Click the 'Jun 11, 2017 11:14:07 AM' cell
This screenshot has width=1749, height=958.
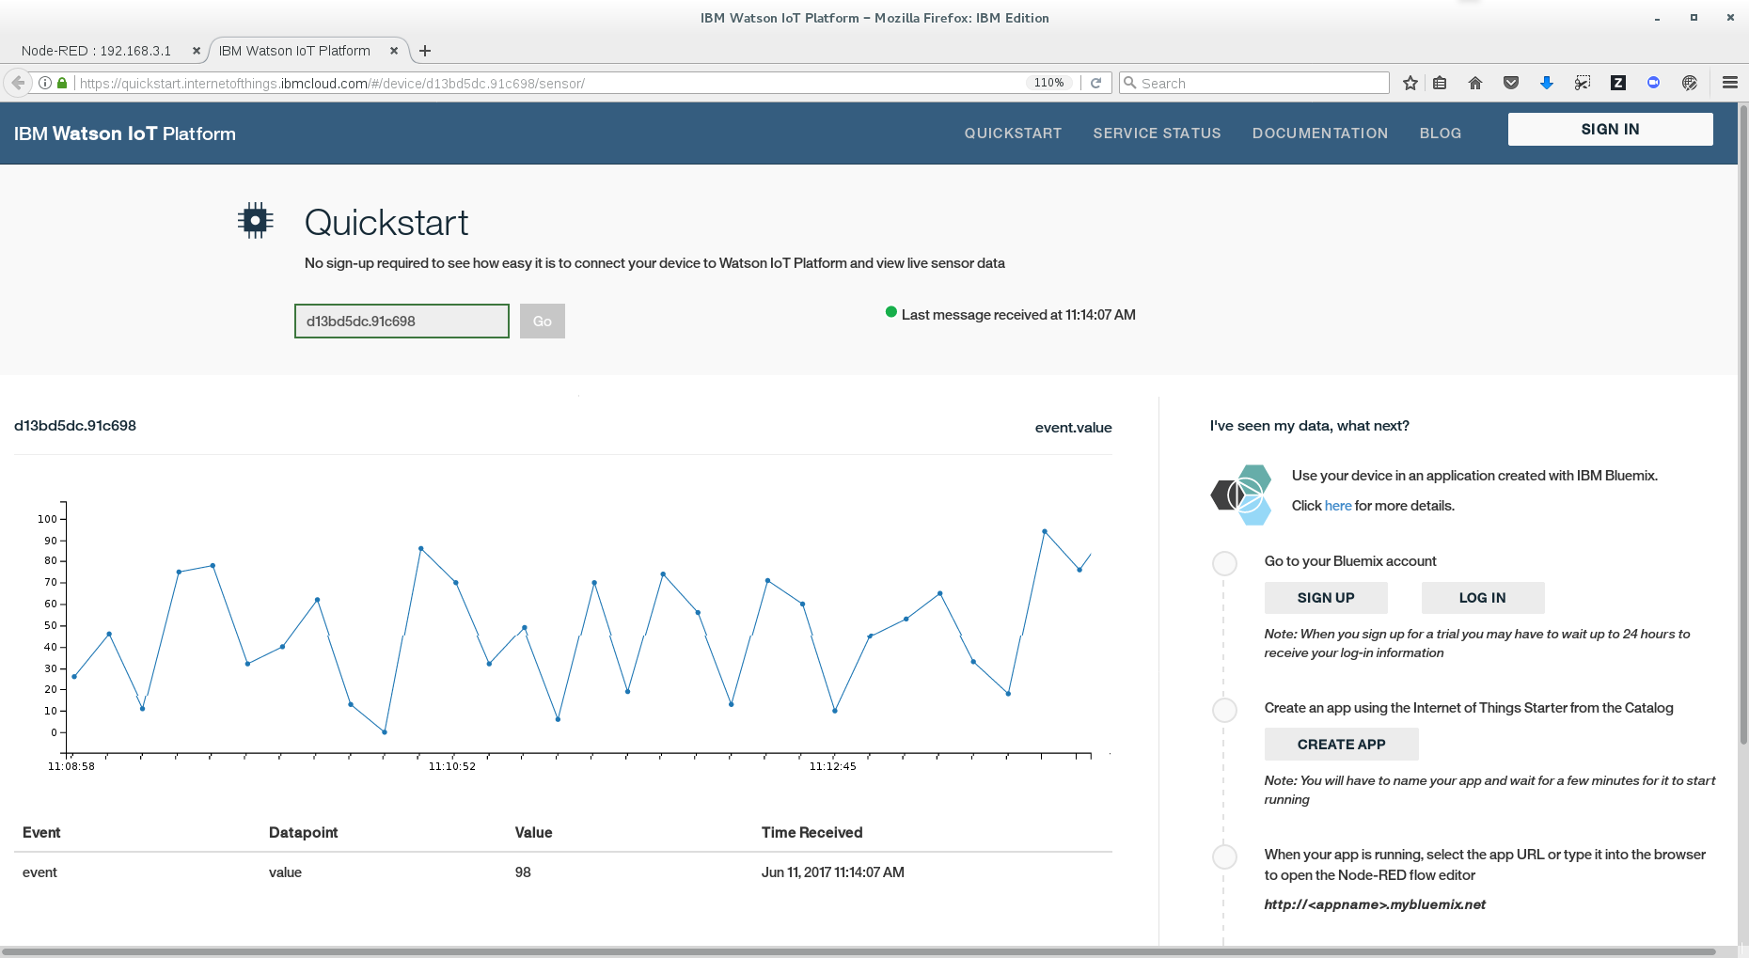(x=832, y=872)
